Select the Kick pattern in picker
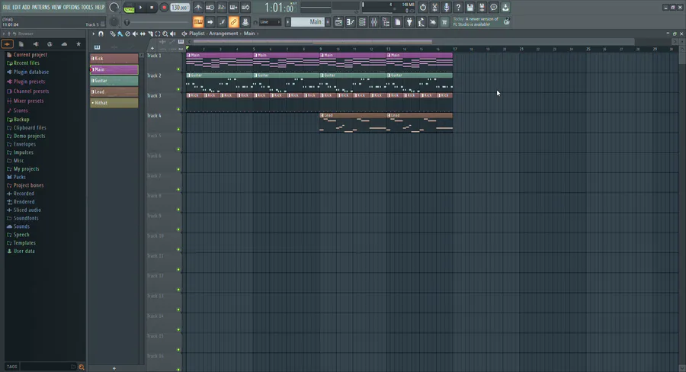This screenshot has width=686, height=372. tap(114, 59)
